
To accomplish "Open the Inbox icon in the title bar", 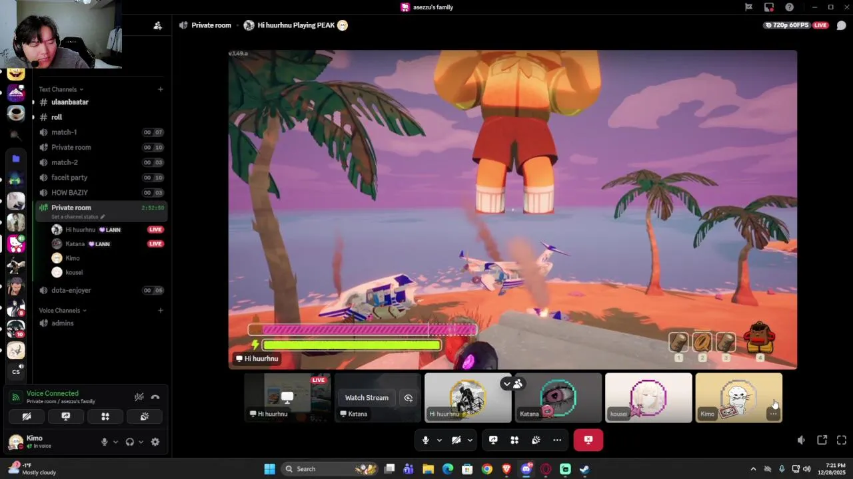I will pyautogui.click(x=769, y=7).
